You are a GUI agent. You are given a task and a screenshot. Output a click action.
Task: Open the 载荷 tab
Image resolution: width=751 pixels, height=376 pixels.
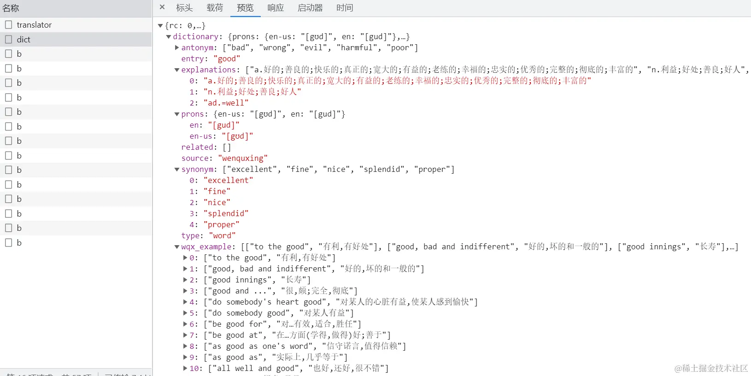(x=215, y=8)
